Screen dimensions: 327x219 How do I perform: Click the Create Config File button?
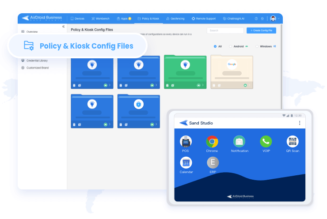click(262, 30)
